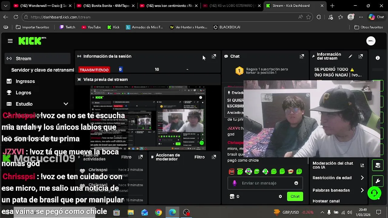Open the Ver Hunter x Hunter bookmark
388x218 pixels.
[188, 27]
